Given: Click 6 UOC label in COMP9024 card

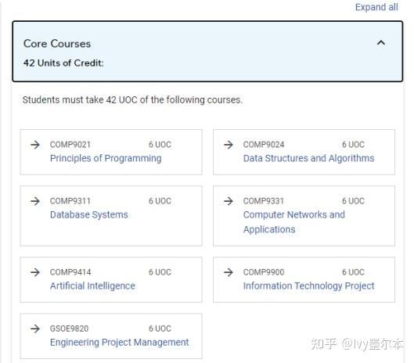Looking at the screenshot, I should tap(353, 145).
